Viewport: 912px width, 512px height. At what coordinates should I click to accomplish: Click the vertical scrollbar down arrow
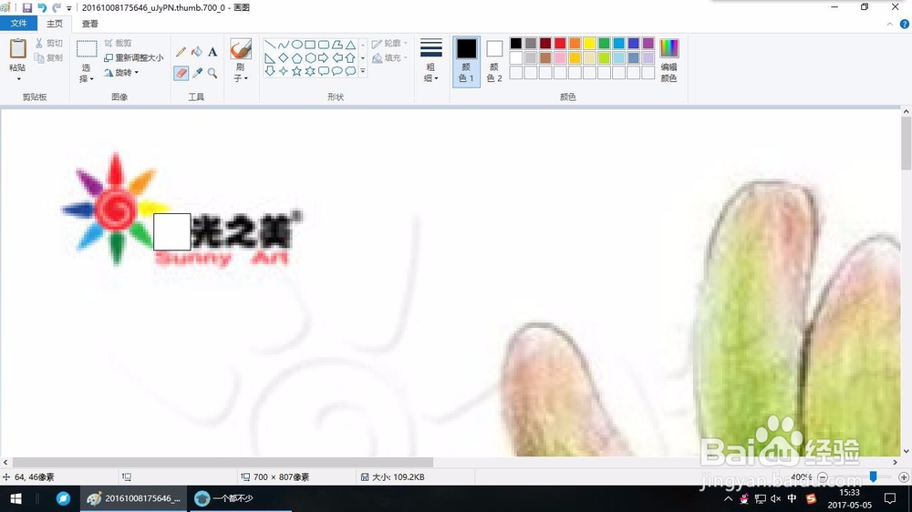click(x=907, y=451)
